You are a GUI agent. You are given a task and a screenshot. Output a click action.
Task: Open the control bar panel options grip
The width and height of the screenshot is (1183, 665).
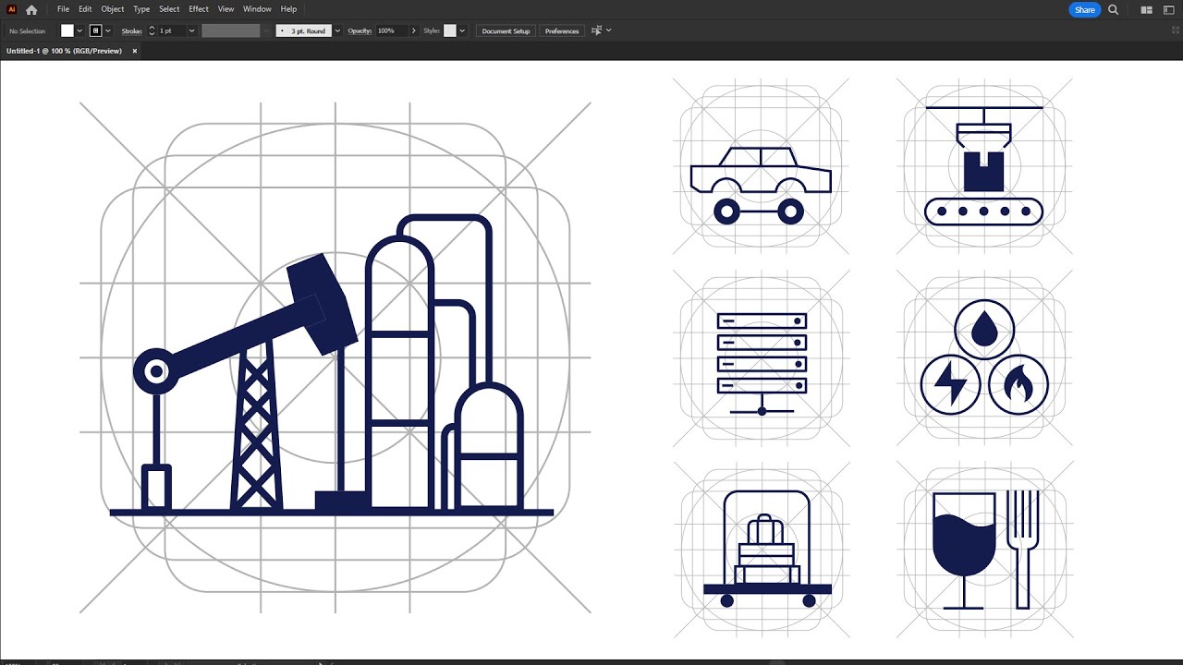(x=1175, y=30)
